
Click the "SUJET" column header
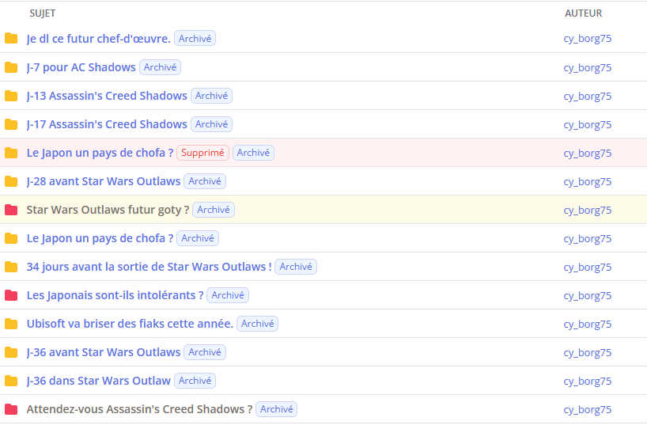(43, 13)
